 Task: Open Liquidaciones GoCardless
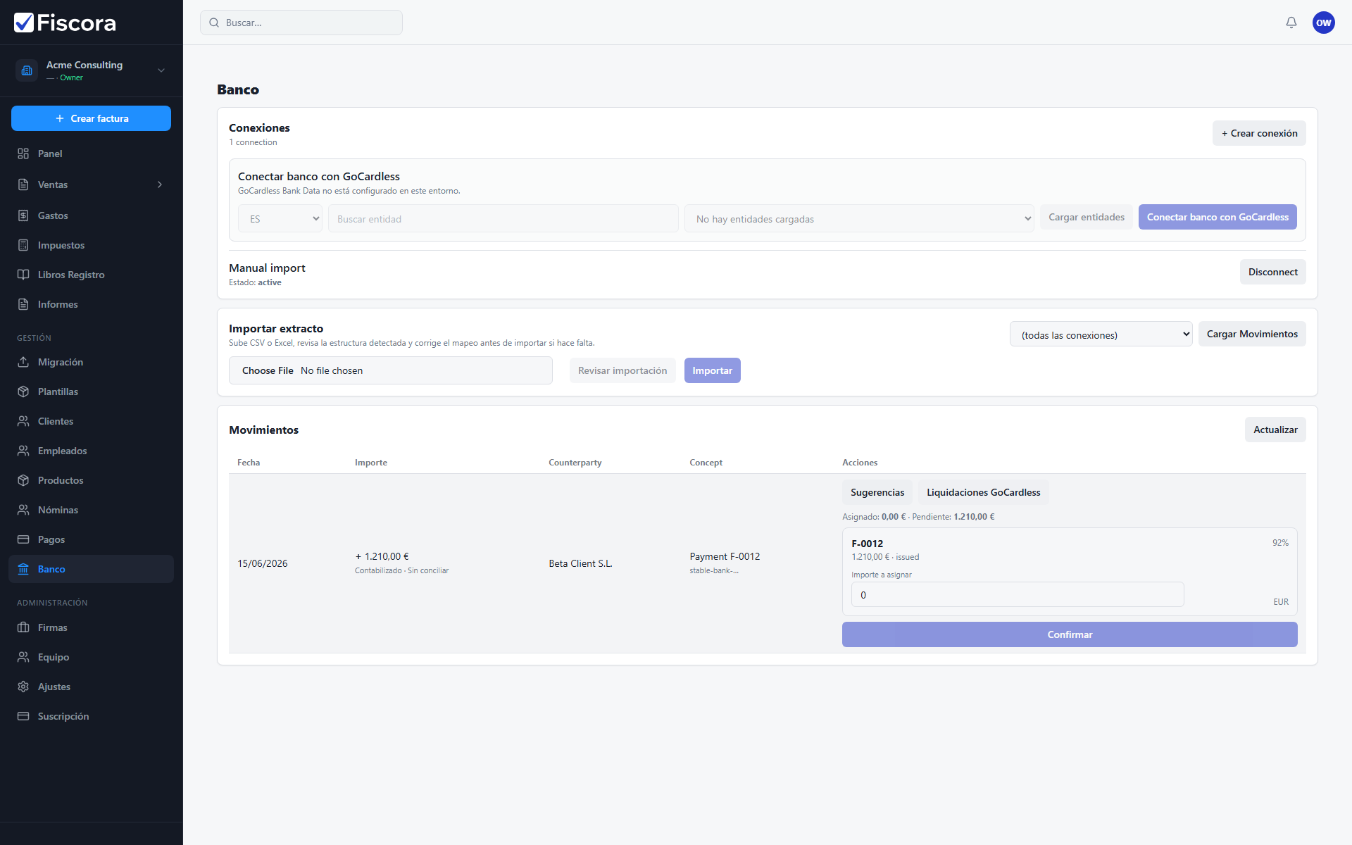point(983,492)
